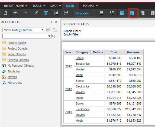Image resolution: width=155 pixels, height=127 pixels.
Task: Click the Undo arrow icon
Action: tap(15, 13)
